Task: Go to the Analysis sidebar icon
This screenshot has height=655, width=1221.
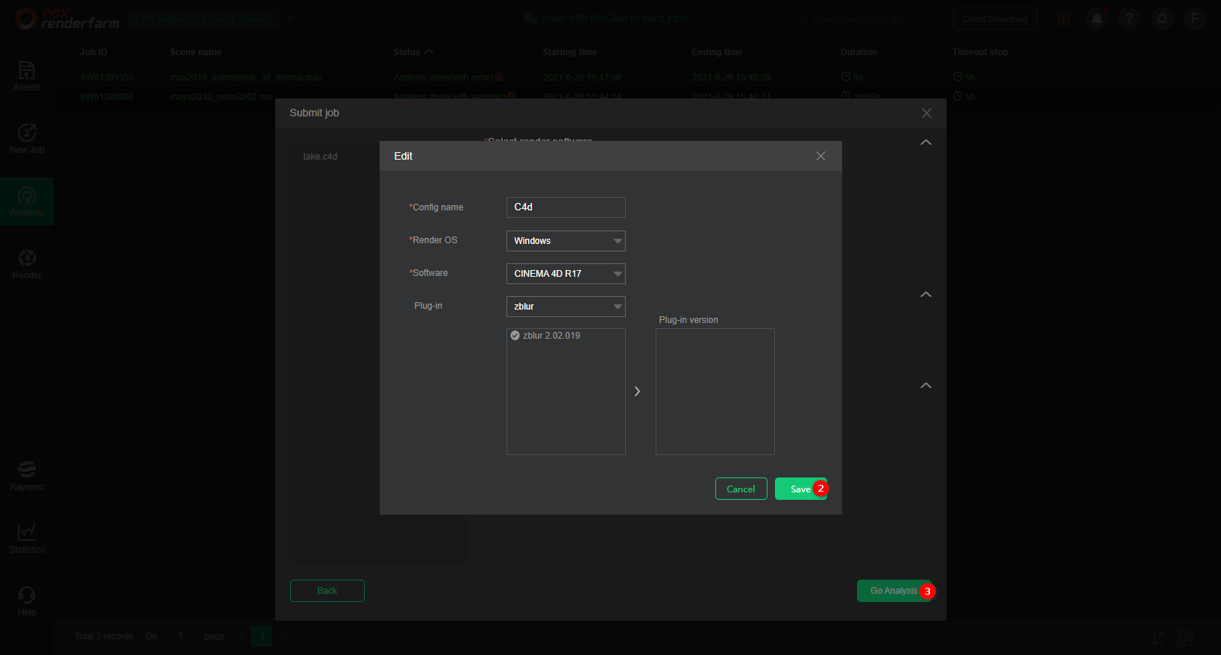Action: pos(27,196)
